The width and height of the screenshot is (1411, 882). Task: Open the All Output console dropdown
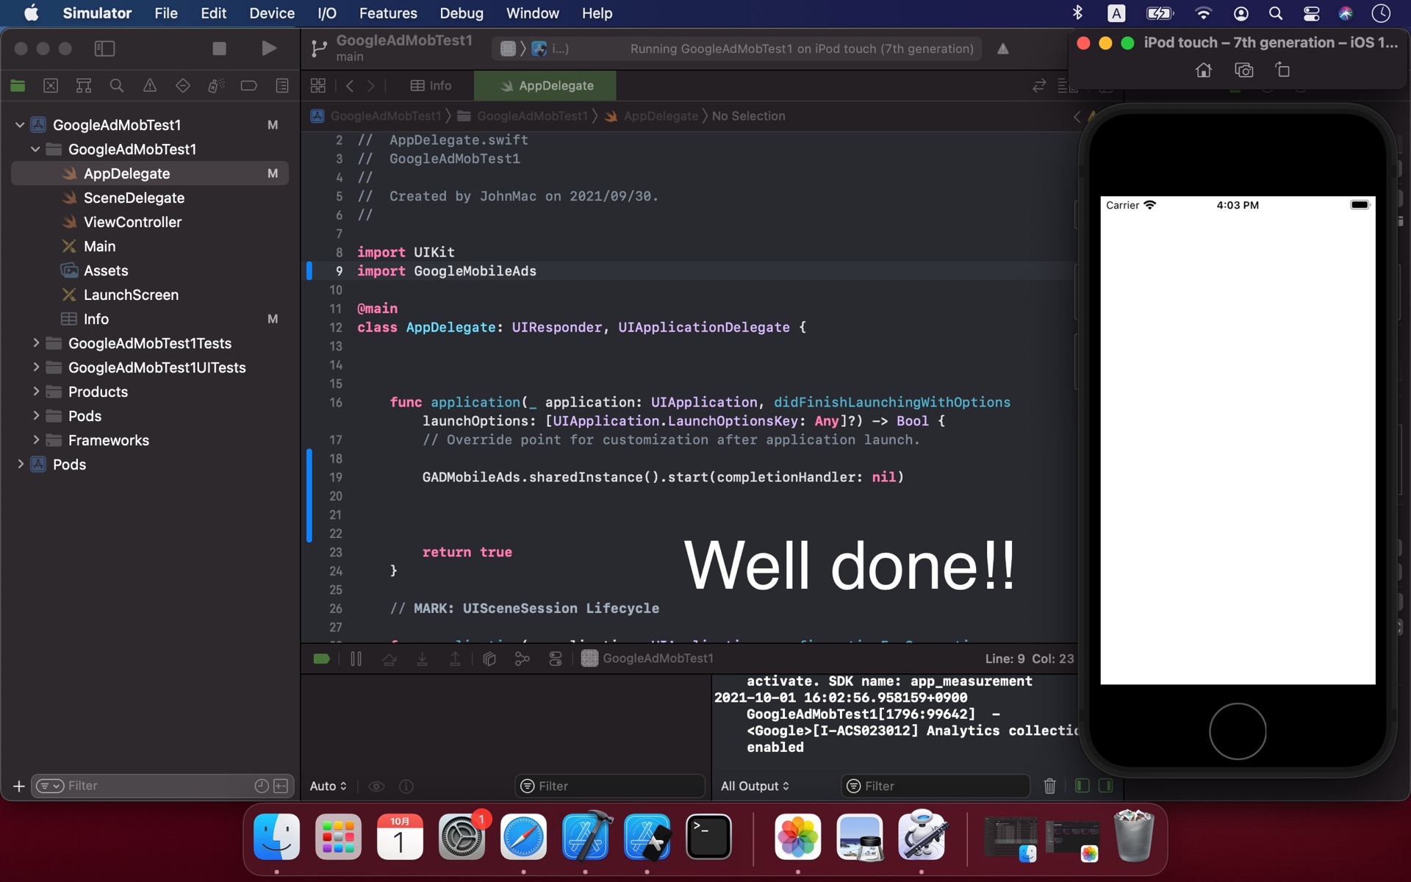click(755, 786)
